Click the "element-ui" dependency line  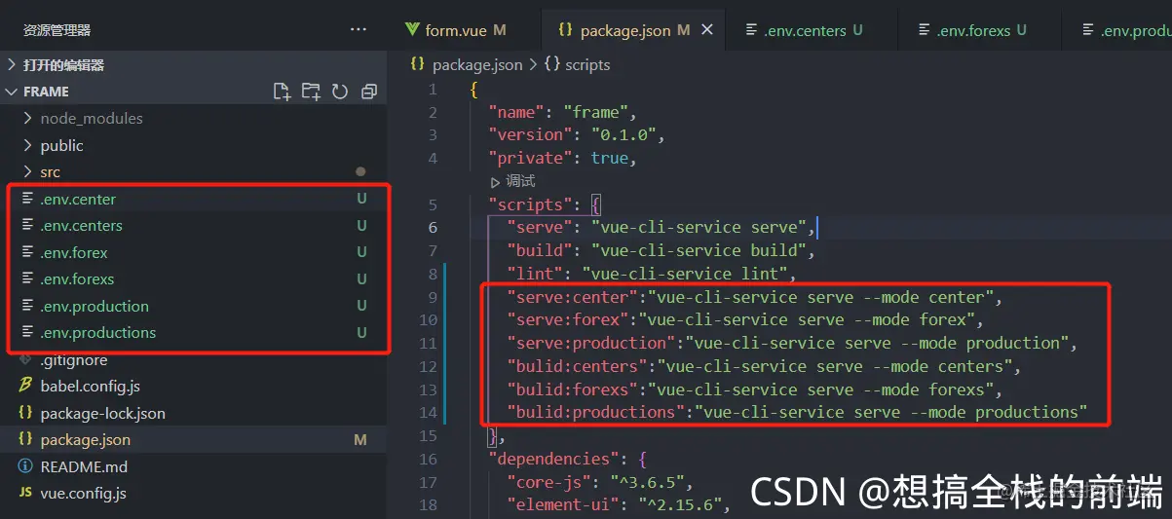click(618, 505)
